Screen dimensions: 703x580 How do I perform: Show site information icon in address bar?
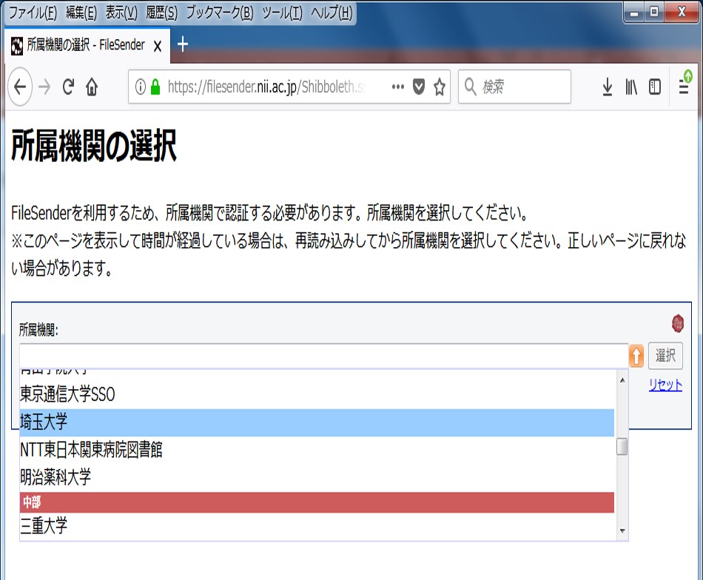(141, 87)
